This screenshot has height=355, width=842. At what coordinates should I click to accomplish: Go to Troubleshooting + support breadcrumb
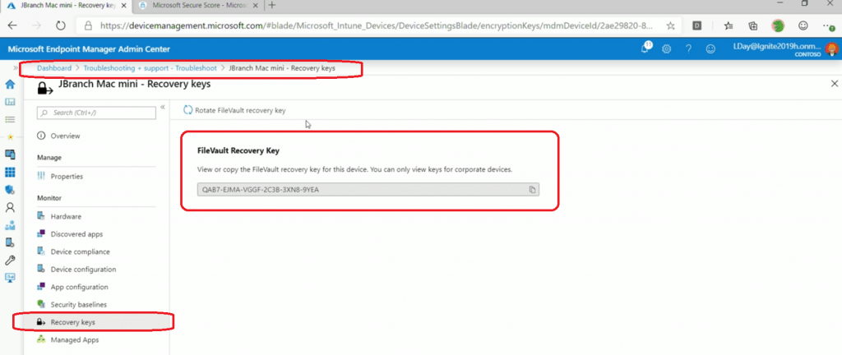tap(150, 69)
